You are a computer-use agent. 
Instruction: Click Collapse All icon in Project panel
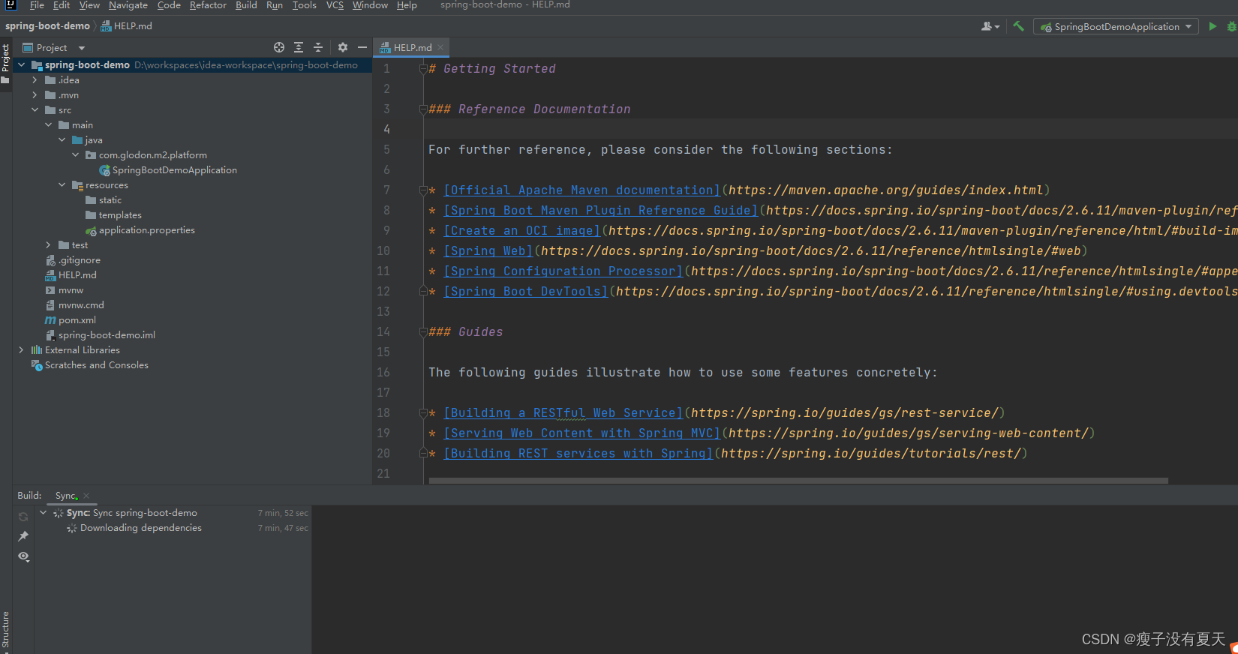pyautogui.click(x=318, y=47)
